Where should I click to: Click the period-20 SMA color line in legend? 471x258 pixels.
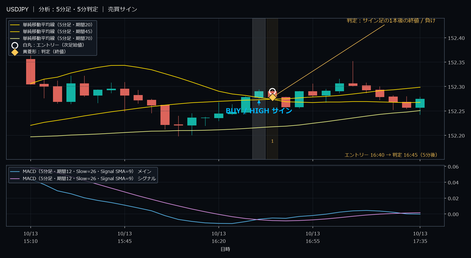click(15, 25)
